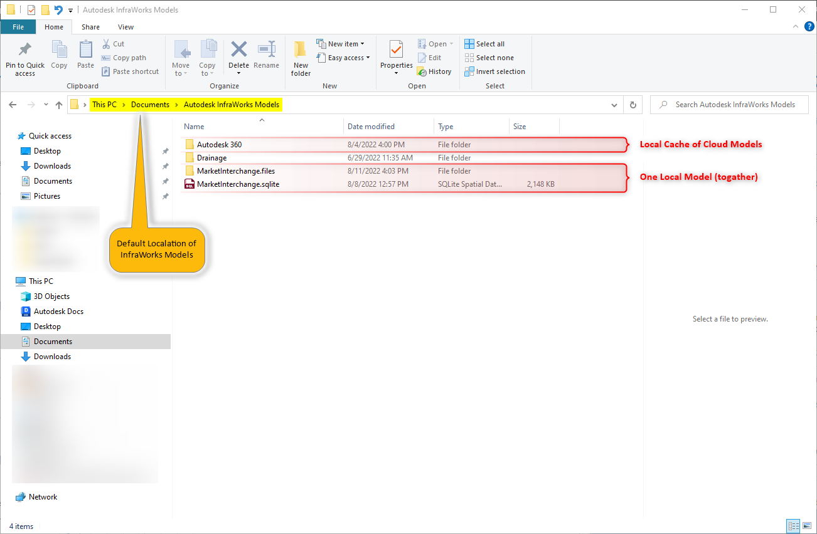Click This PC in address bar

coord(104,105)
